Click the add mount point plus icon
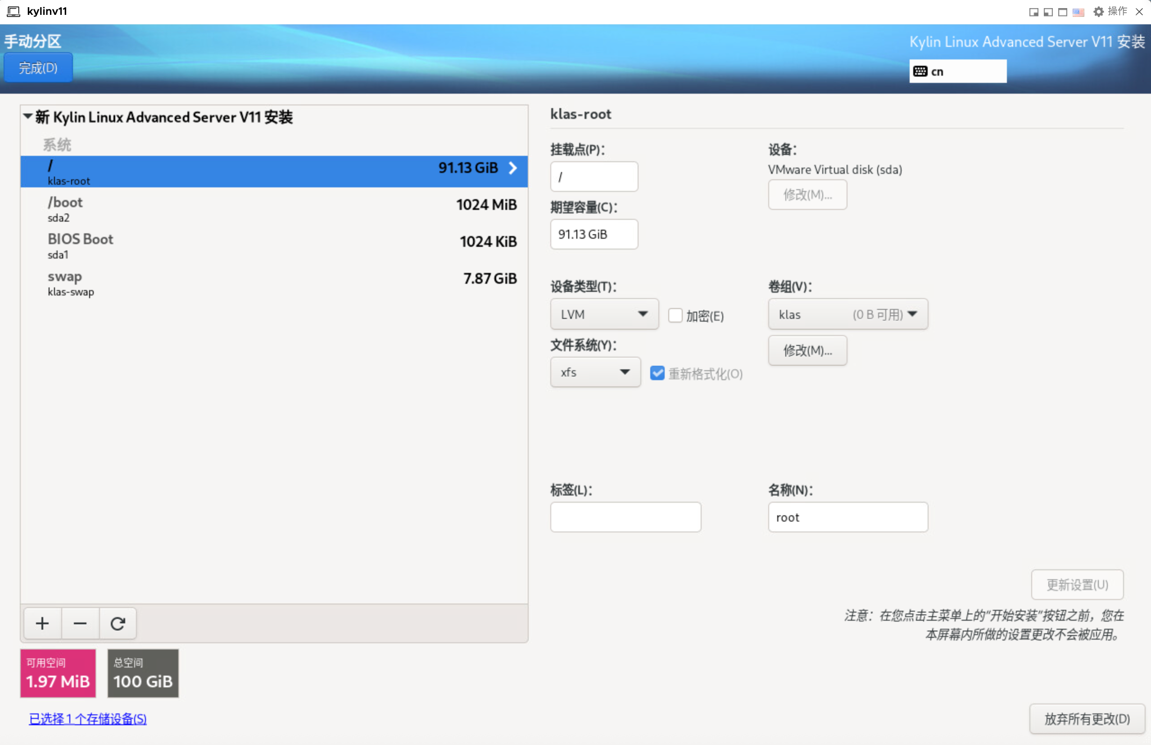Viewport: 1151px width, 745px height. tap(42, 623)
